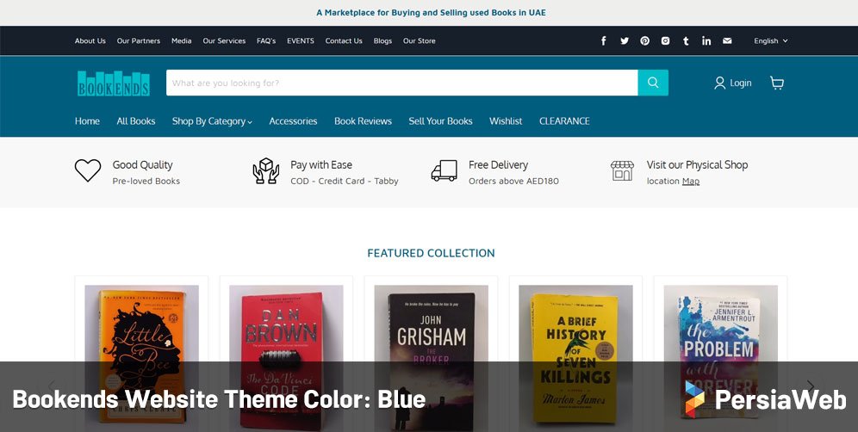Click Visit our Physical Shop text
858x432 pixels.
tap(697, 164)
